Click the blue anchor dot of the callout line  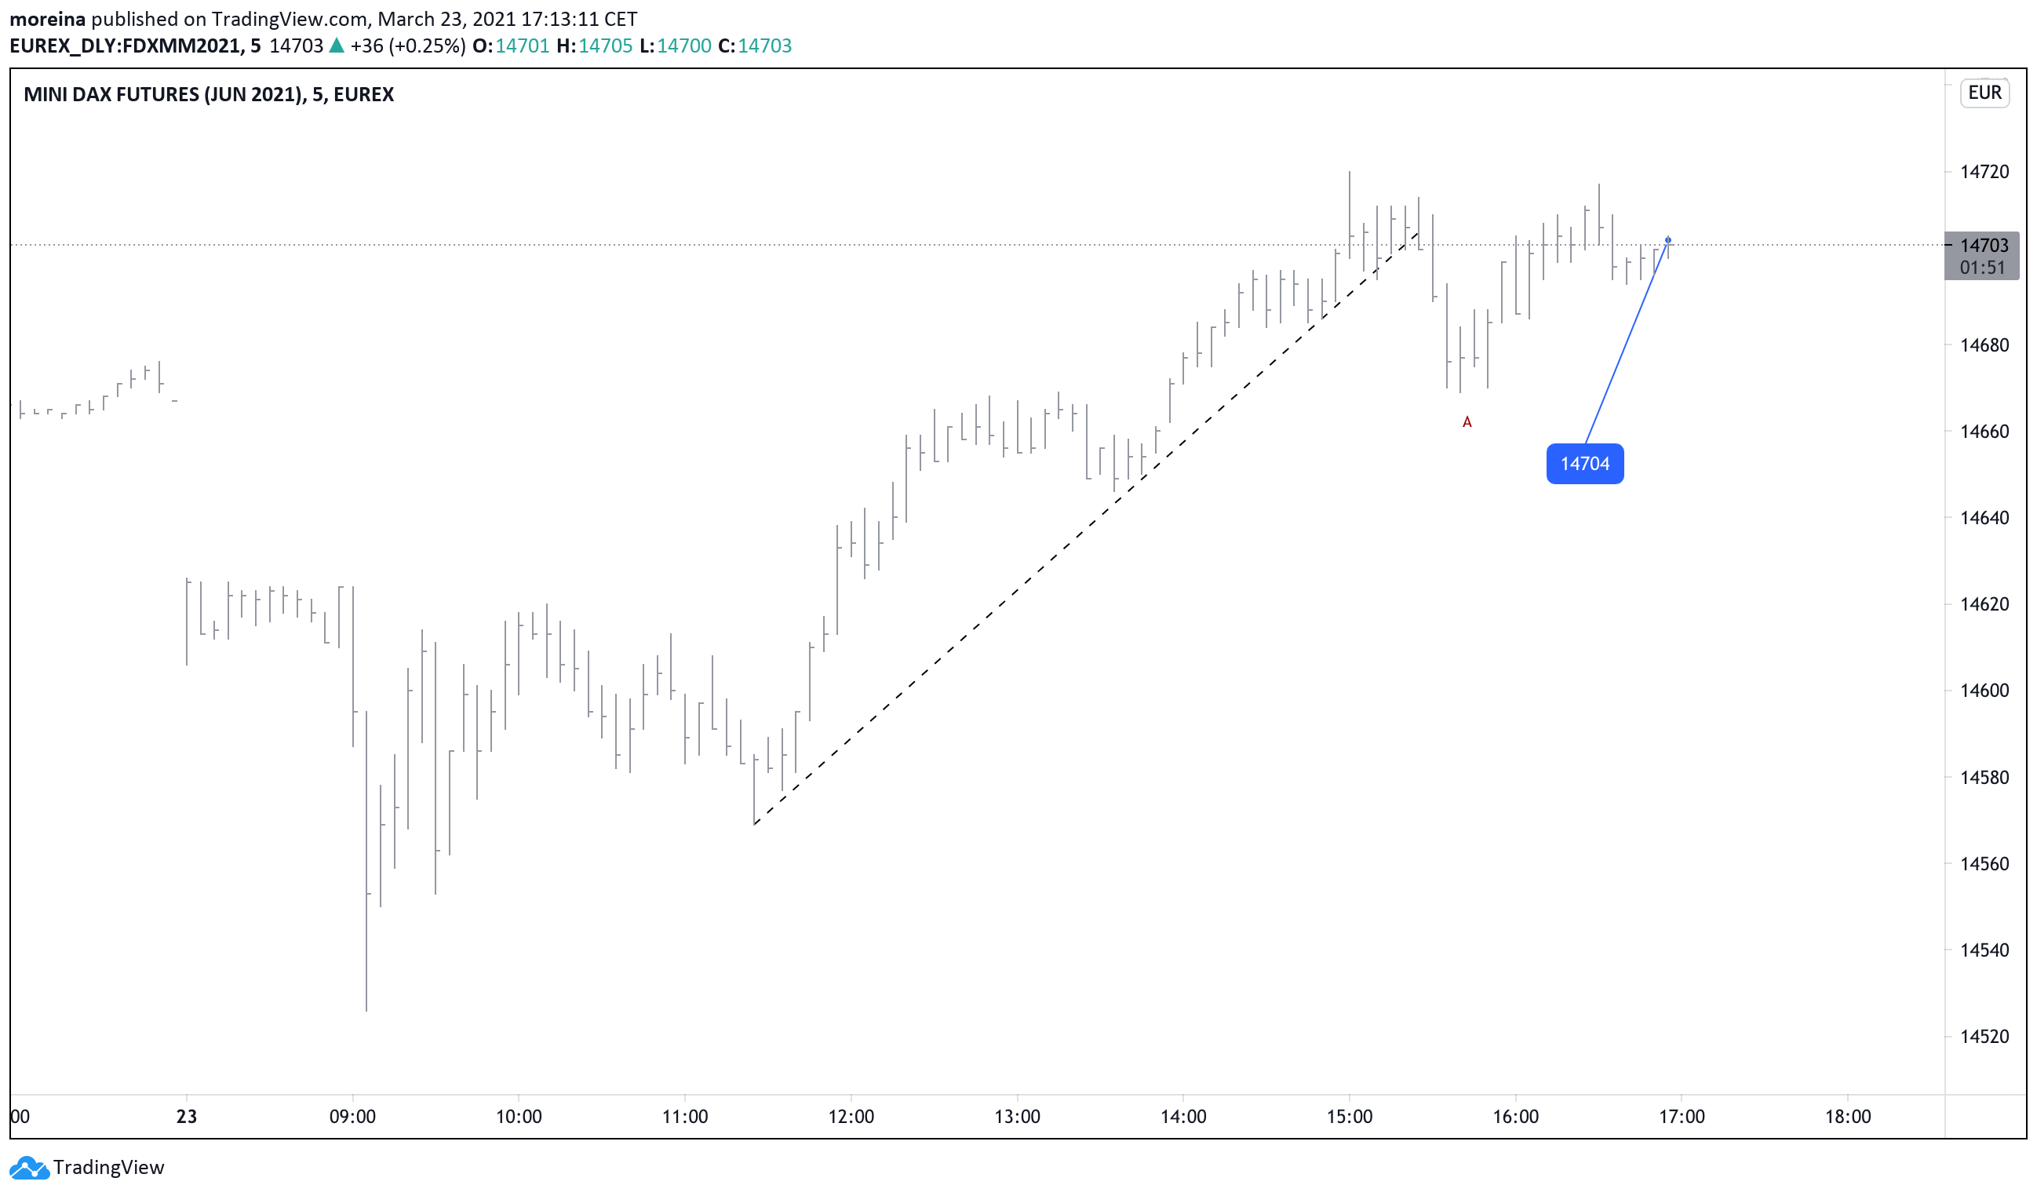pos(1667,240)
